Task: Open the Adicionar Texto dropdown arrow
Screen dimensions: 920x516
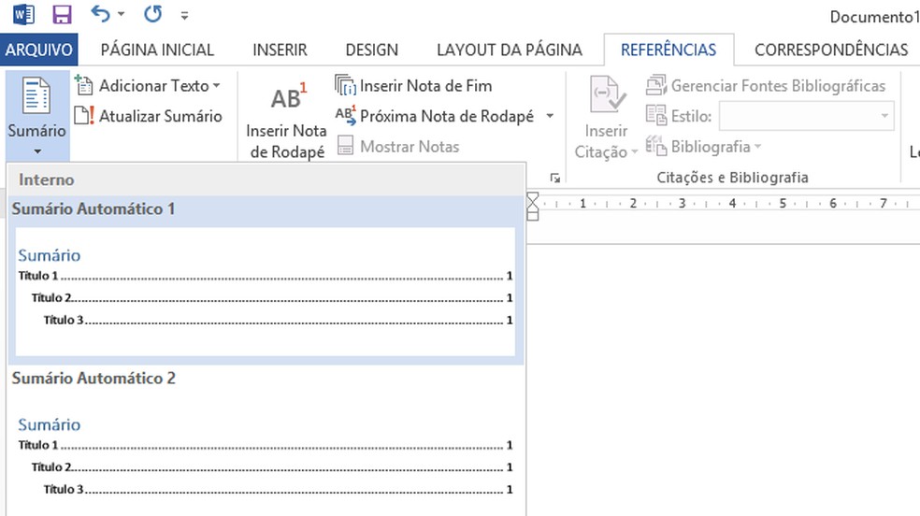Action: click(x=217, y=86)
